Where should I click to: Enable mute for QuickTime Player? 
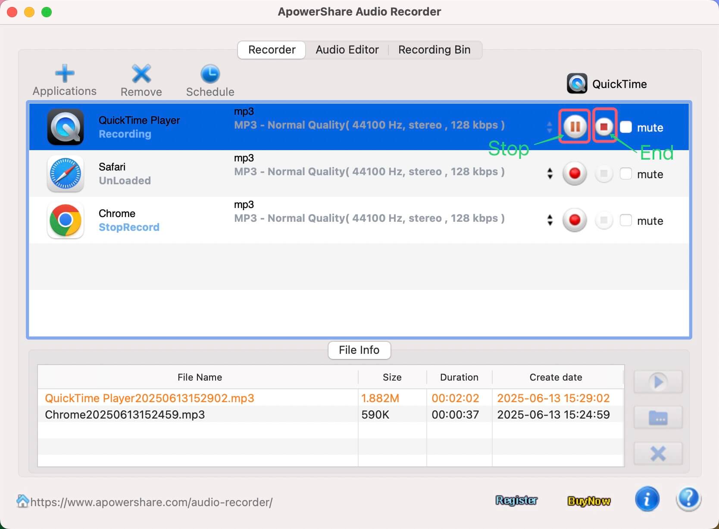tap(626, 127)
